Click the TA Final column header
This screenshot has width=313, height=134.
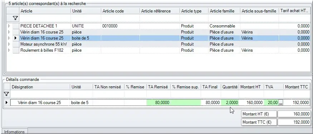[x=211, y=87]
